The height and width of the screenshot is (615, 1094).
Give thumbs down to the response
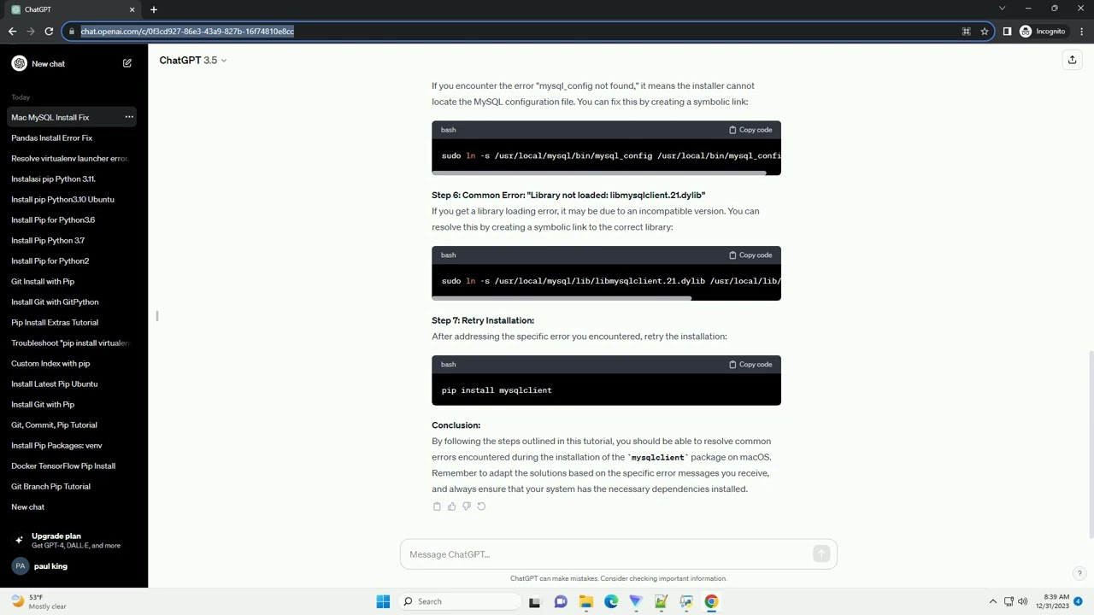click(x=466, y=507)
